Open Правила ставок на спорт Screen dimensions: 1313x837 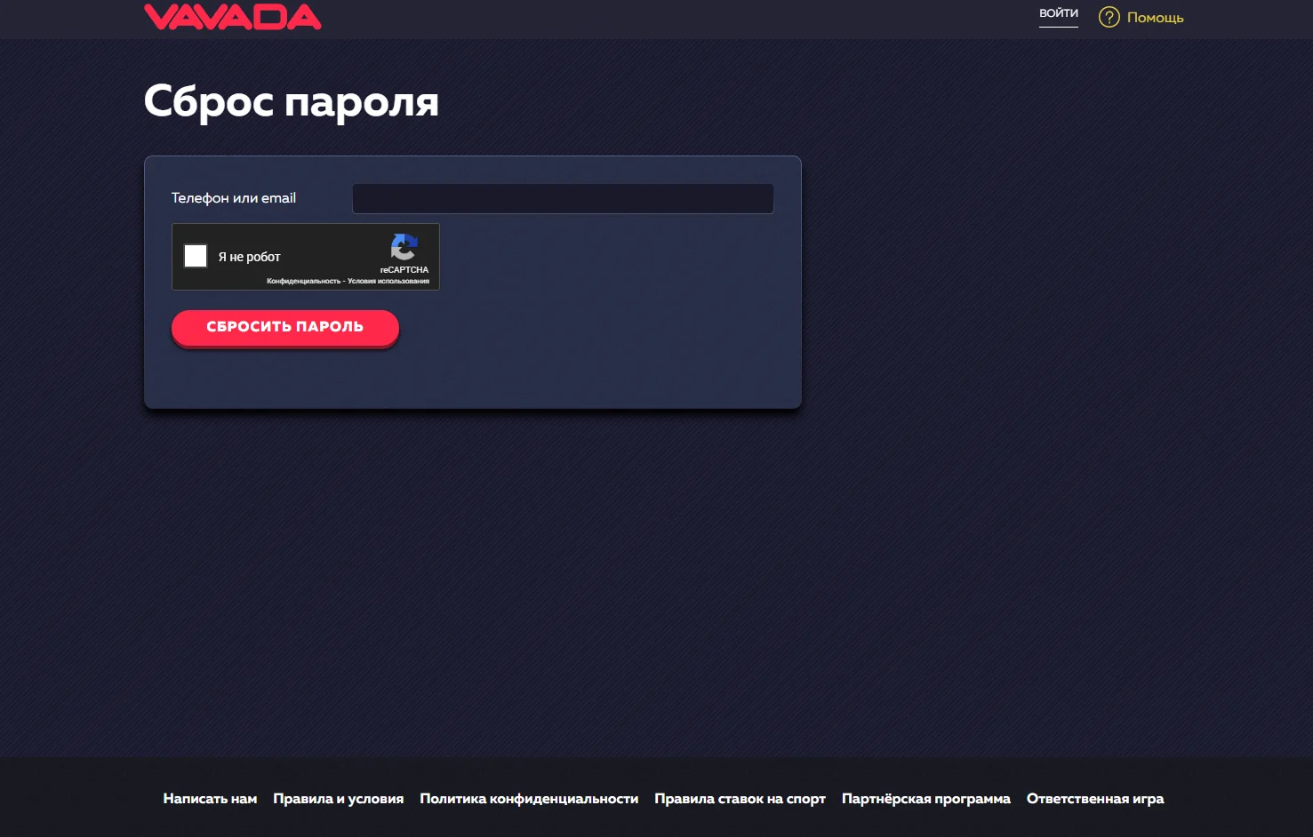pyautogui.click(x=741, y=798)
